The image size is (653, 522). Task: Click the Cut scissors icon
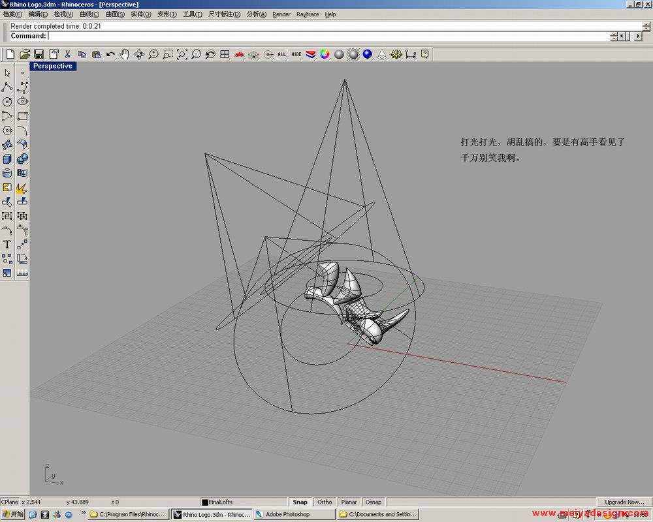(x=67, y=54)
